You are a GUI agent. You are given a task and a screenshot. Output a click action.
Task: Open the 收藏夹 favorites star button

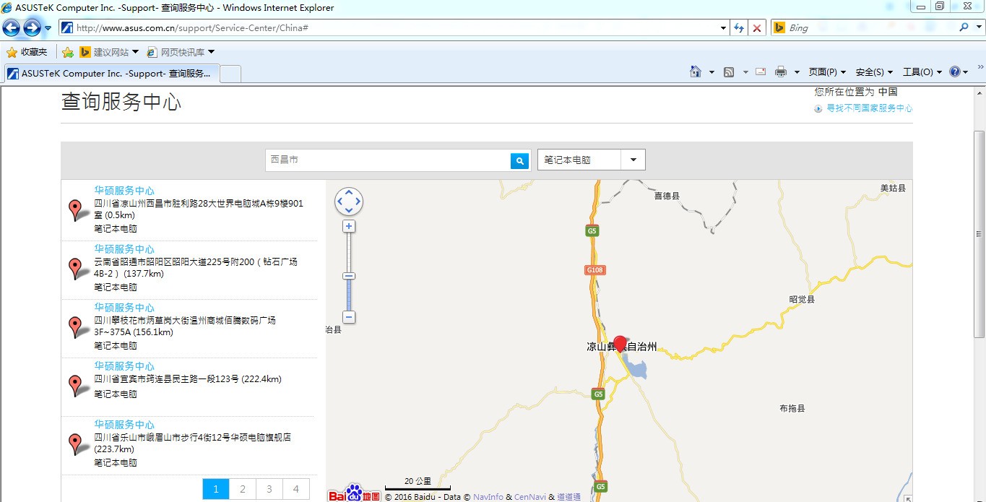pyautogui.click(x=27, y=52)
